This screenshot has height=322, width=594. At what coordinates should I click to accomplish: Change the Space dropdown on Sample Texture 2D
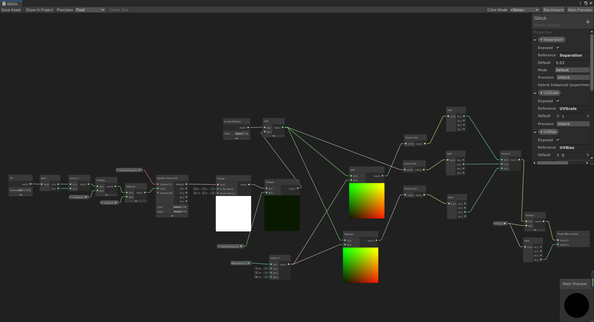[180, 211]
